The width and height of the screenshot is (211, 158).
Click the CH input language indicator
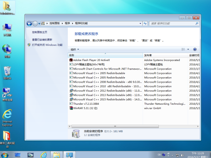tap(159, 155)
